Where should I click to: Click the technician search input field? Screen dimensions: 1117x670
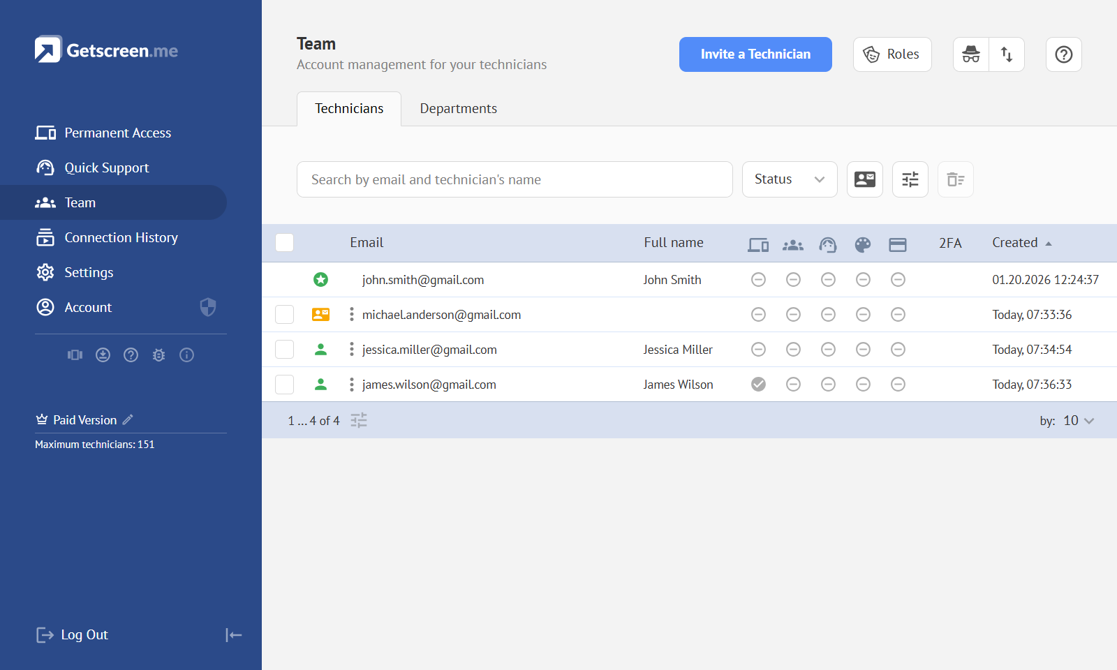[514, 179]
